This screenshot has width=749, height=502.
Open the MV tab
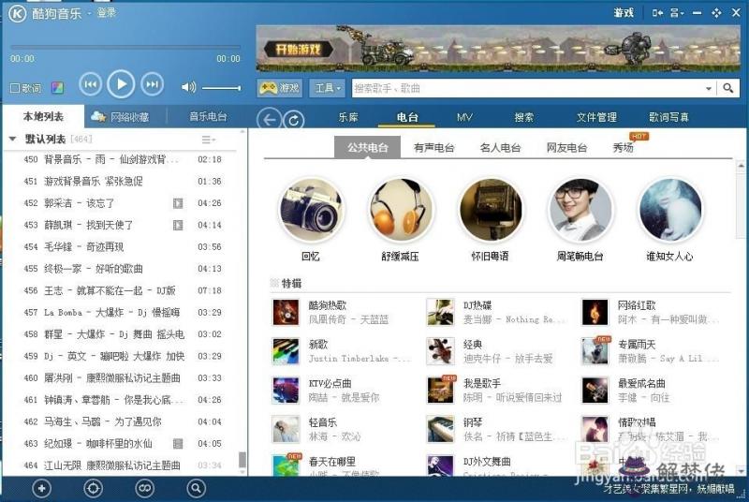click(464, 117)
